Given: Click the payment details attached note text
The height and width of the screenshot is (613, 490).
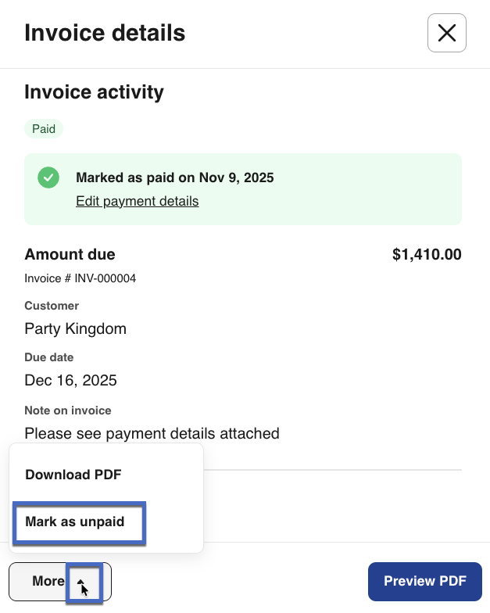Looking at the screenshot, I should tap(152, 433).
